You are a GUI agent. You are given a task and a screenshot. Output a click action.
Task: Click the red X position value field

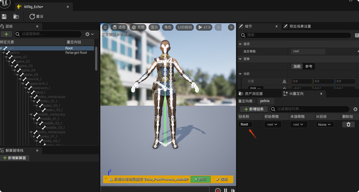[302, 81]
